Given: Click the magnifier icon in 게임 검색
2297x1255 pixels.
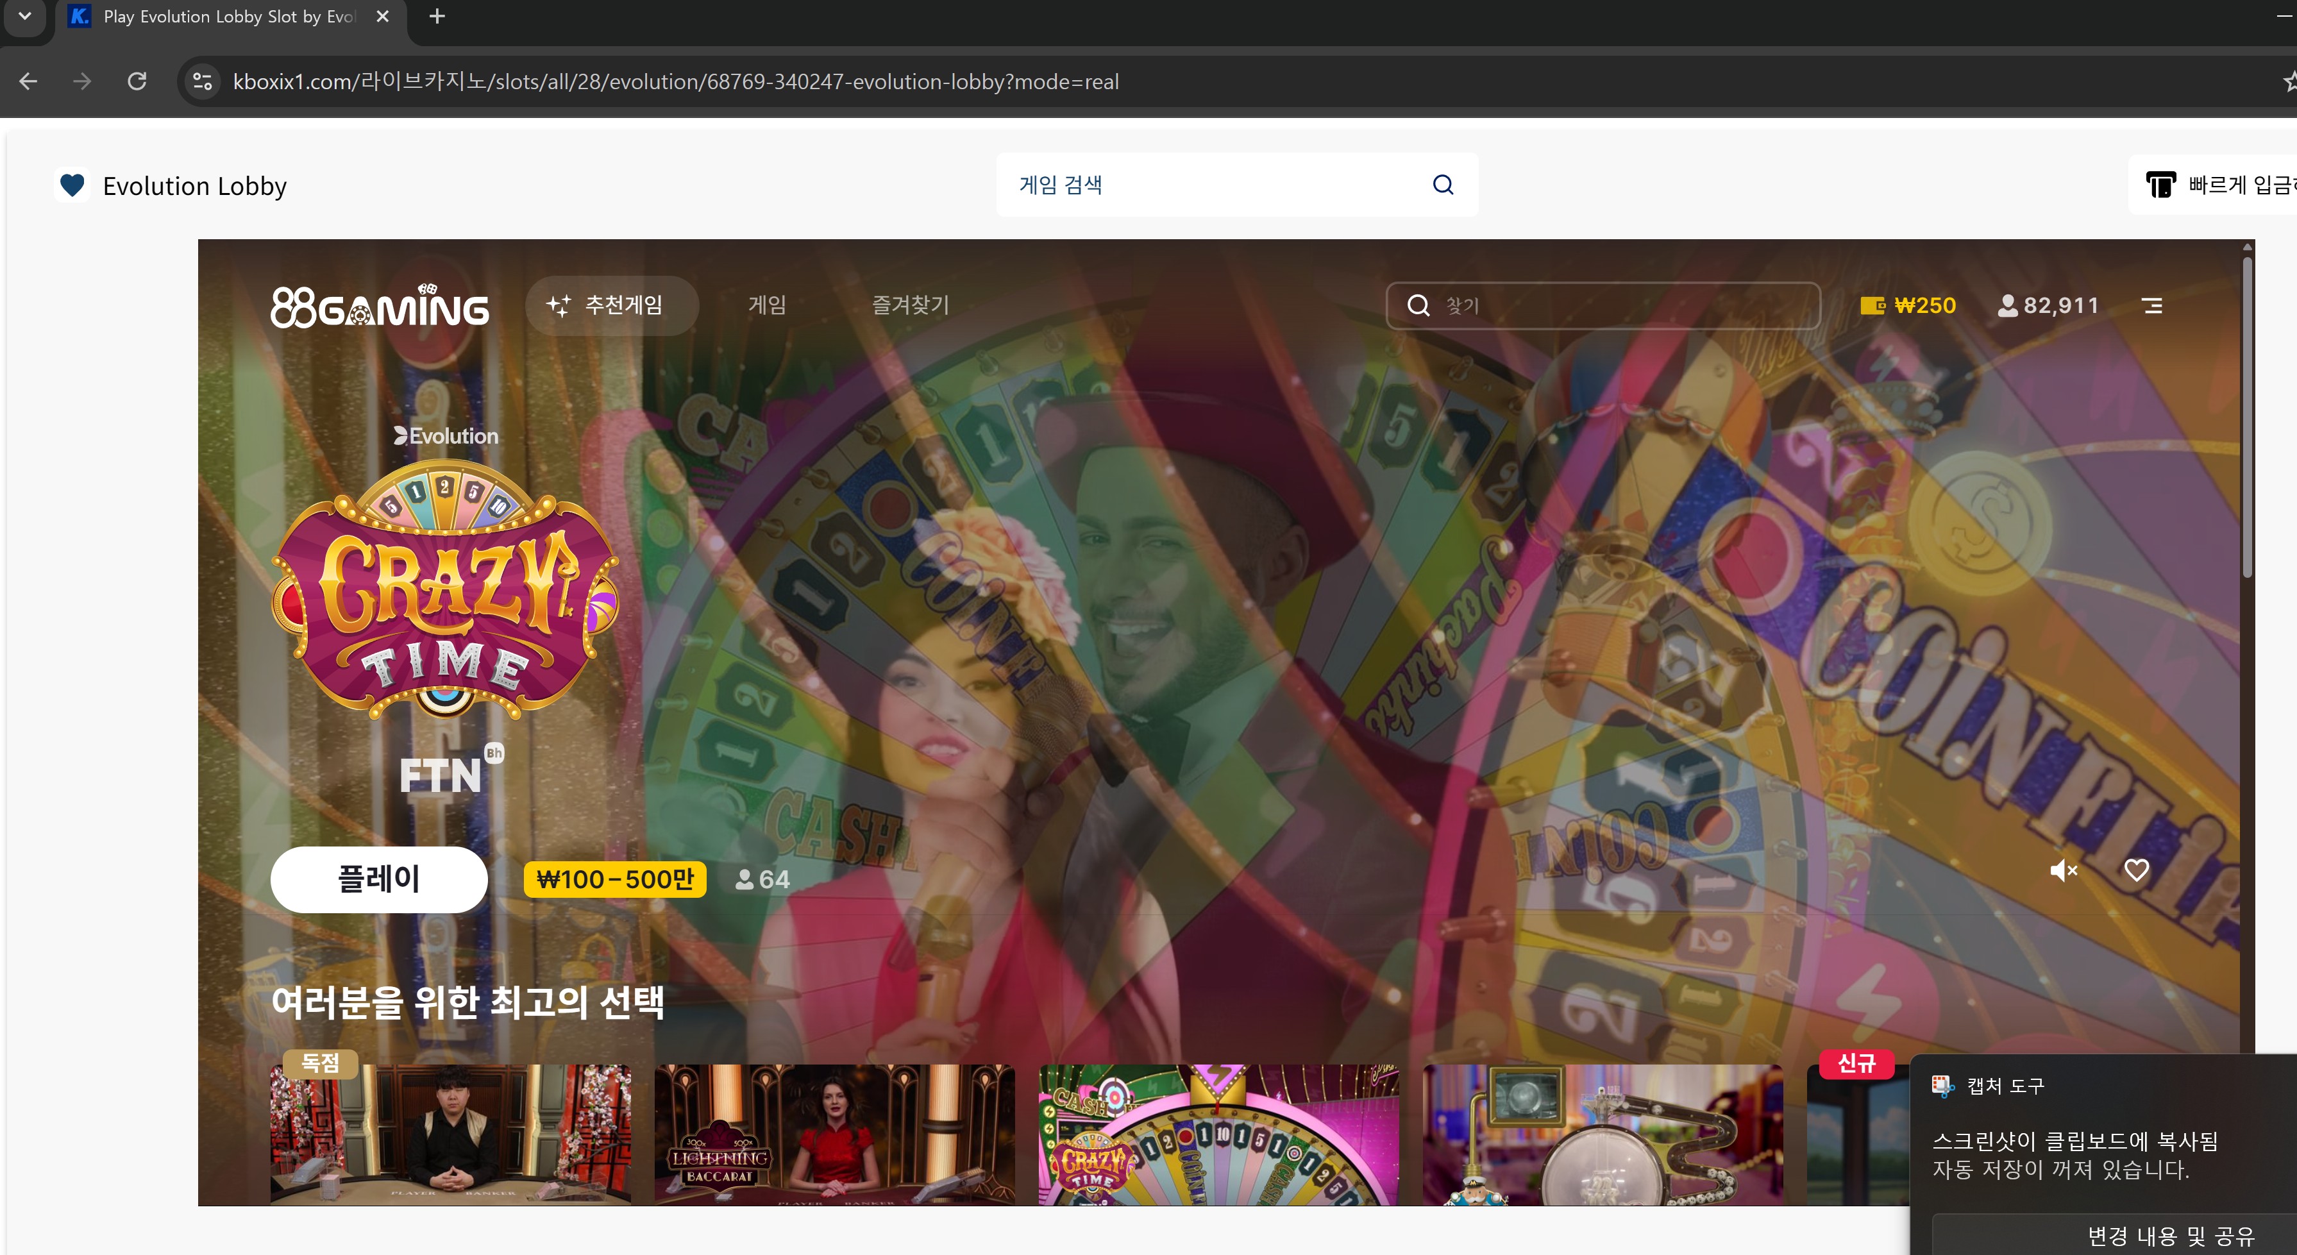Looking at the screenshot, I should pyautogui.click(x=1443, y=185).
